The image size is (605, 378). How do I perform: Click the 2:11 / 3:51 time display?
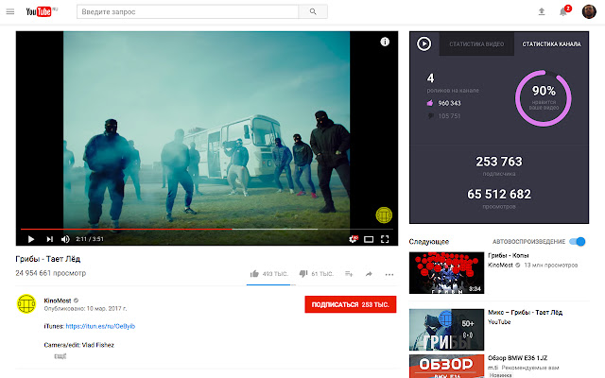(x=90, y=239)
